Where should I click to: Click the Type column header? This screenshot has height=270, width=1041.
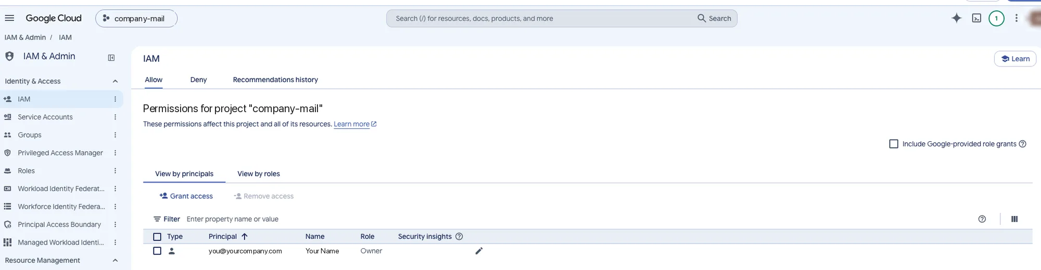click(x=175, y=236)
